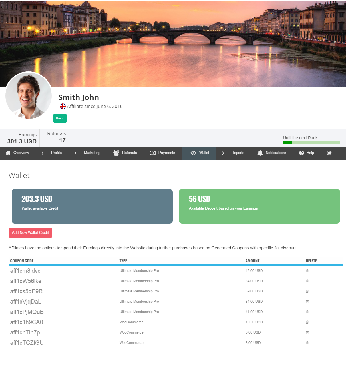Click the Until the next Rank label
The width and height of the screenshot is (346, 371).
(302, 138)
